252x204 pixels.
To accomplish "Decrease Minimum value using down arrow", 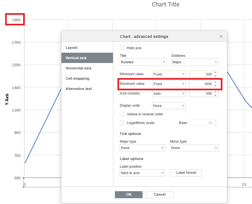I will 215,76.
